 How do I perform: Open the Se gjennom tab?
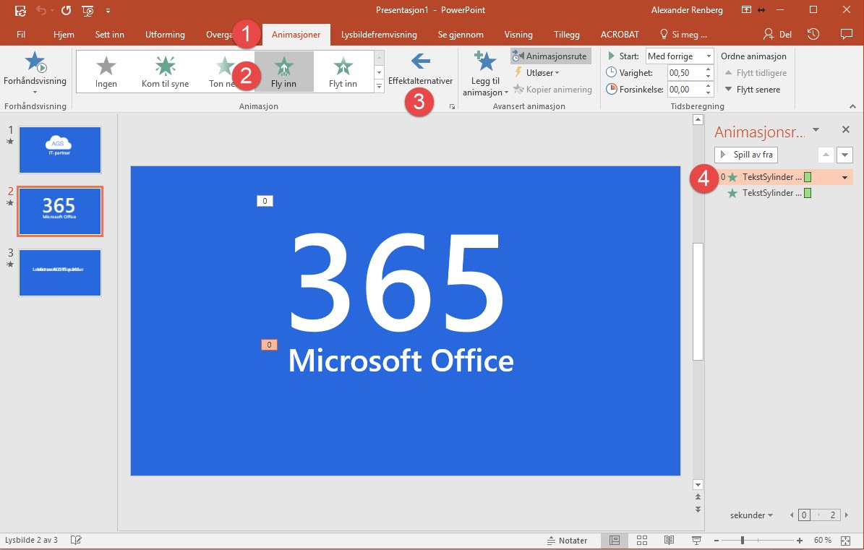(x=461, y=34)
